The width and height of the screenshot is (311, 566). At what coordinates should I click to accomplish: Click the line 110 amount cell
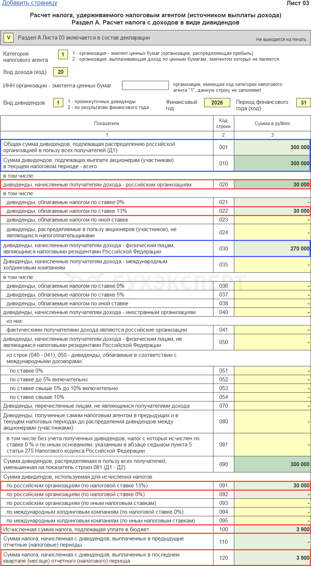(272, 542)
